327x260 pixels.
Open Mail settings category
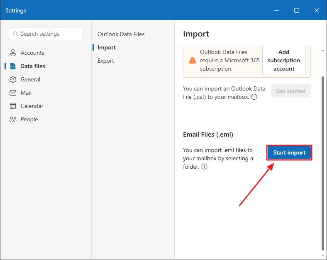[26, 93]
